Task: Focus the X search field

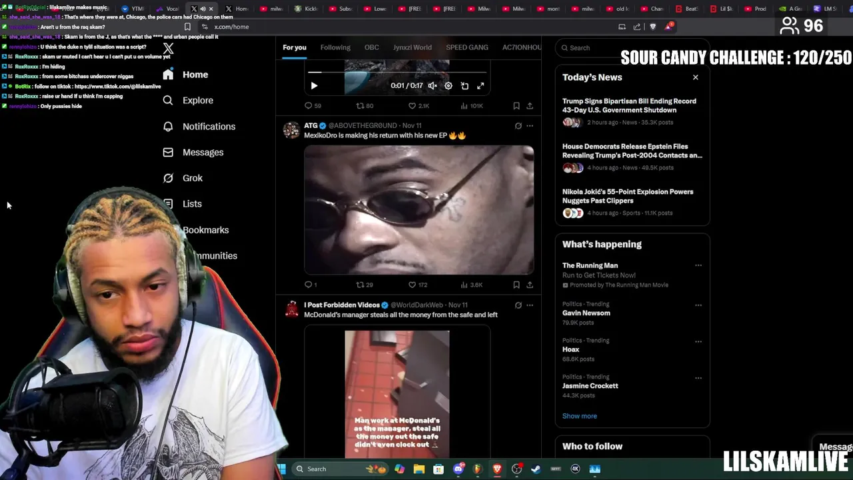Action: coord(632,48)
